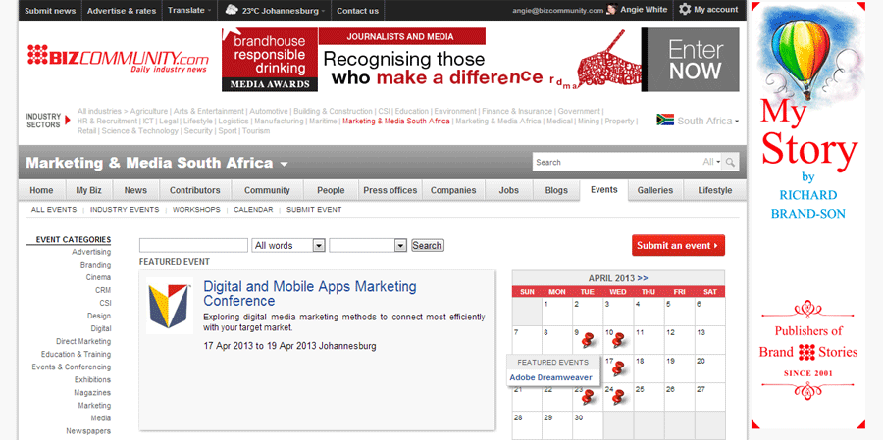Click the magnifier icon in site search
The image size is (883, 440).
click(x=731, y=162)
